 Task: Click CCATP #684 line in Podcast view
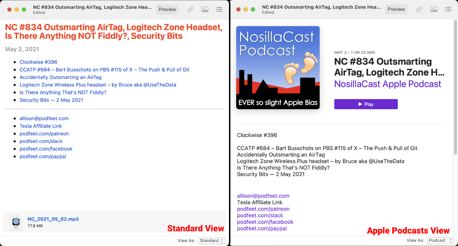[x=327, y=148]
